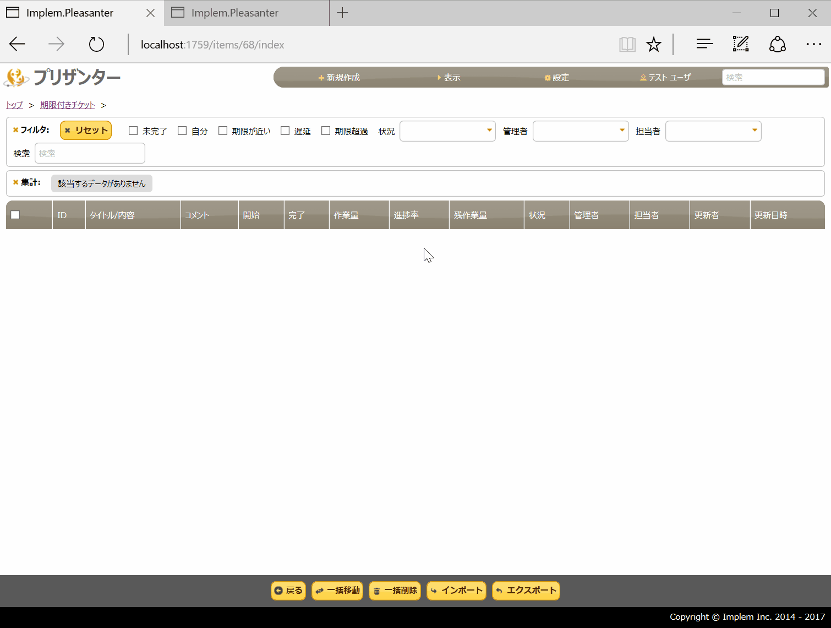Screen dimensions: 831x628
Task: Click the Pleasanter logo icon
Action: tap(17, 78)
